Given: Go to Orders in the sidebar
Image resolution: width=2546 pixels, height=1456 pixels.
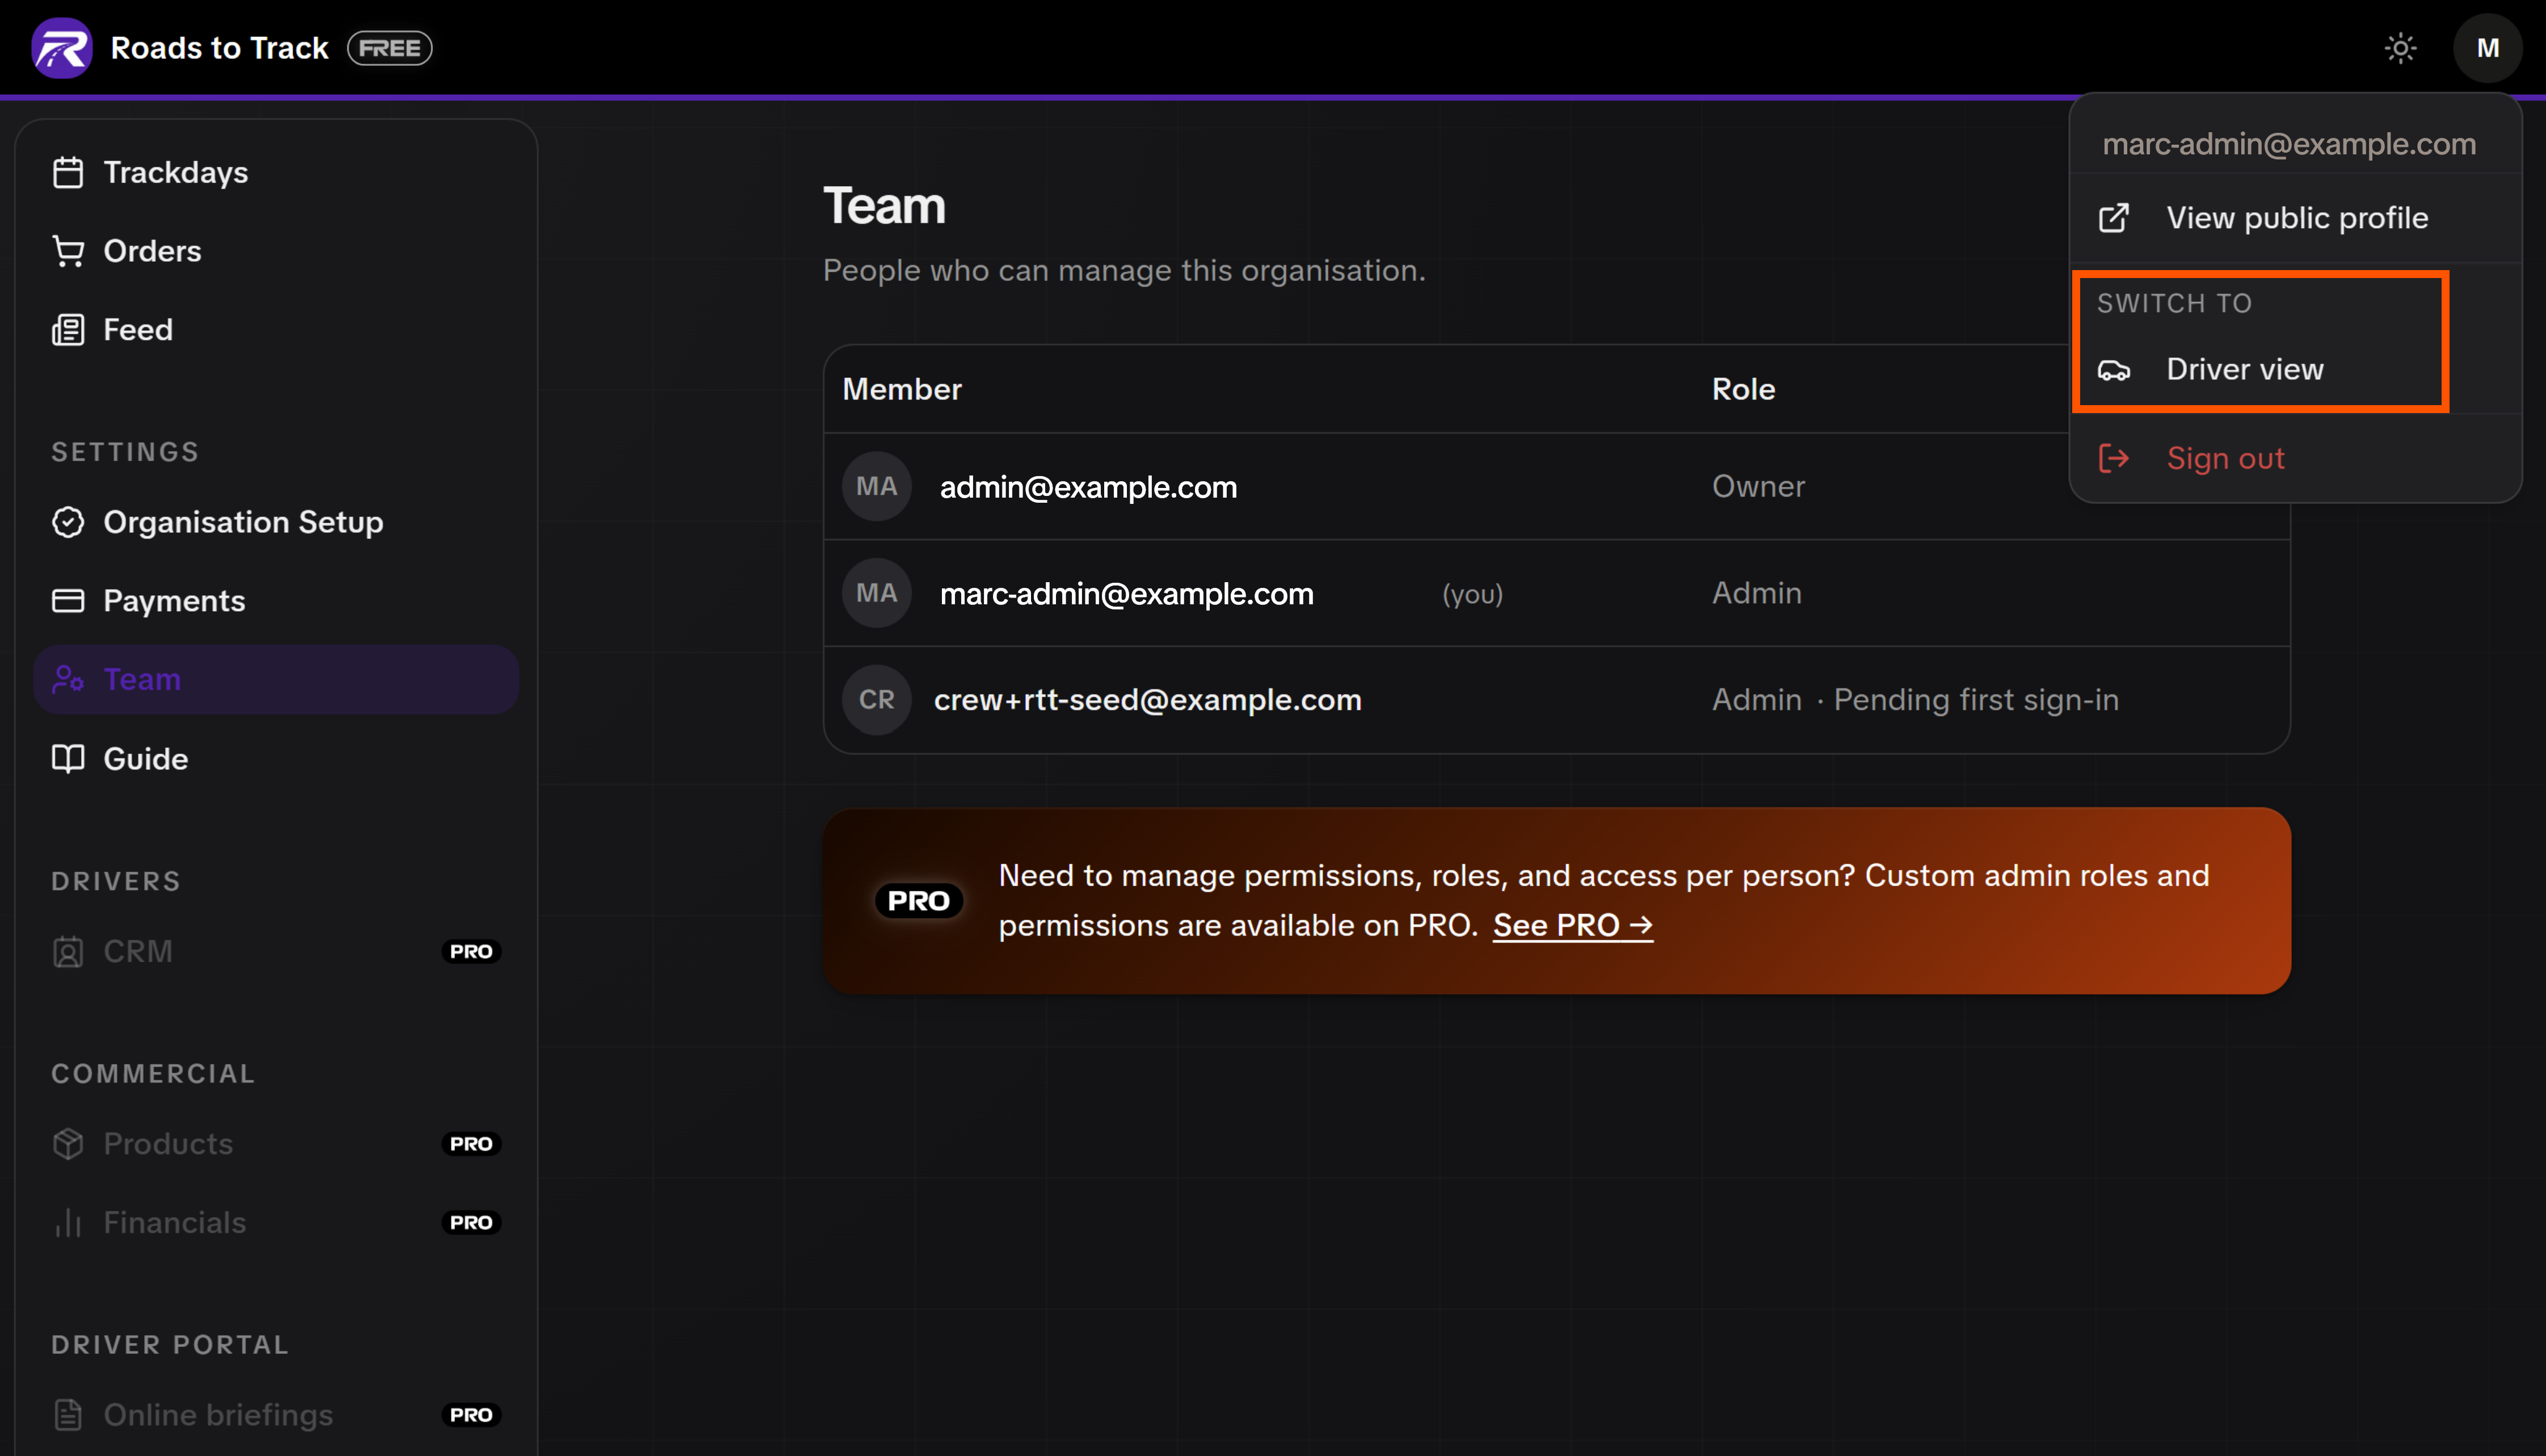Looking at the screenshot, I should click(x=275, y=251).
